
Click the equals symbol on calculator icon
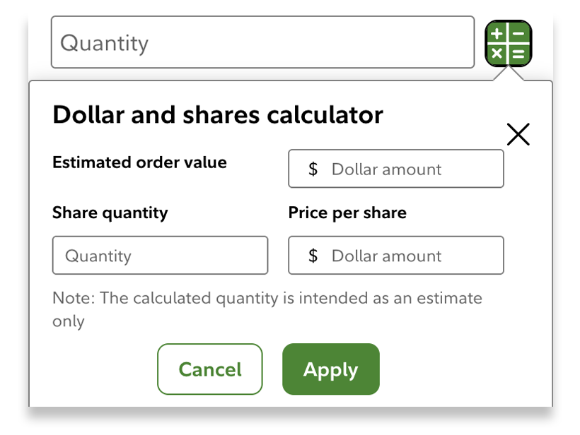coord(518,53)
